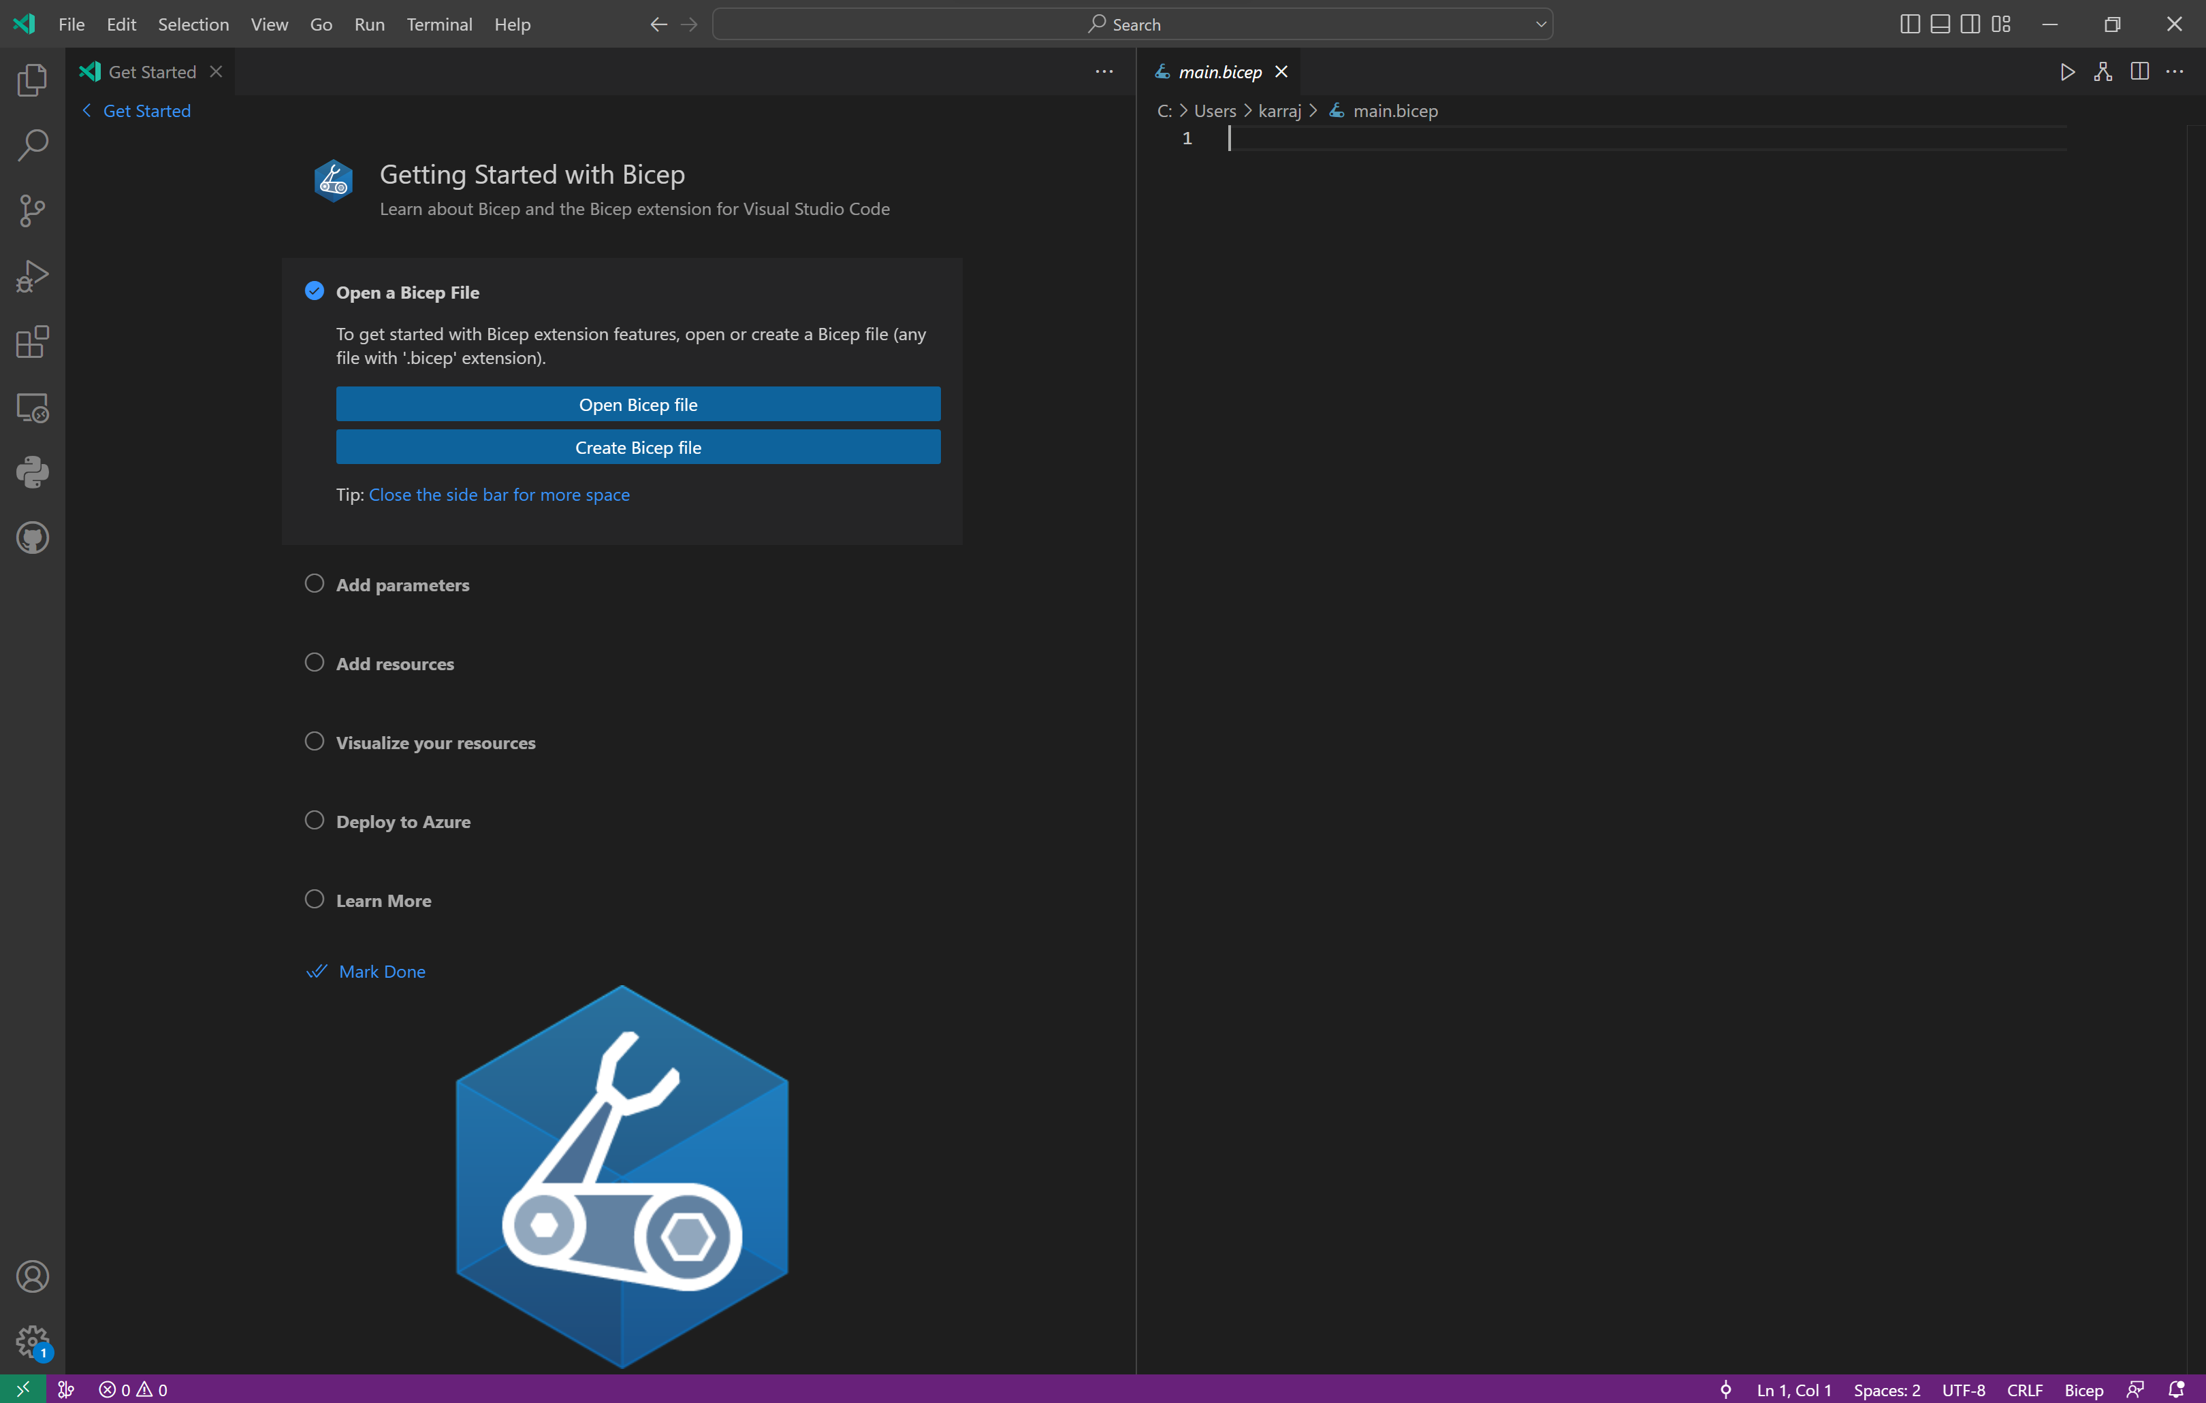This screenshot has height=1403, width=2206.
Task: Open the Extensions view
Action: pos(32,342)
